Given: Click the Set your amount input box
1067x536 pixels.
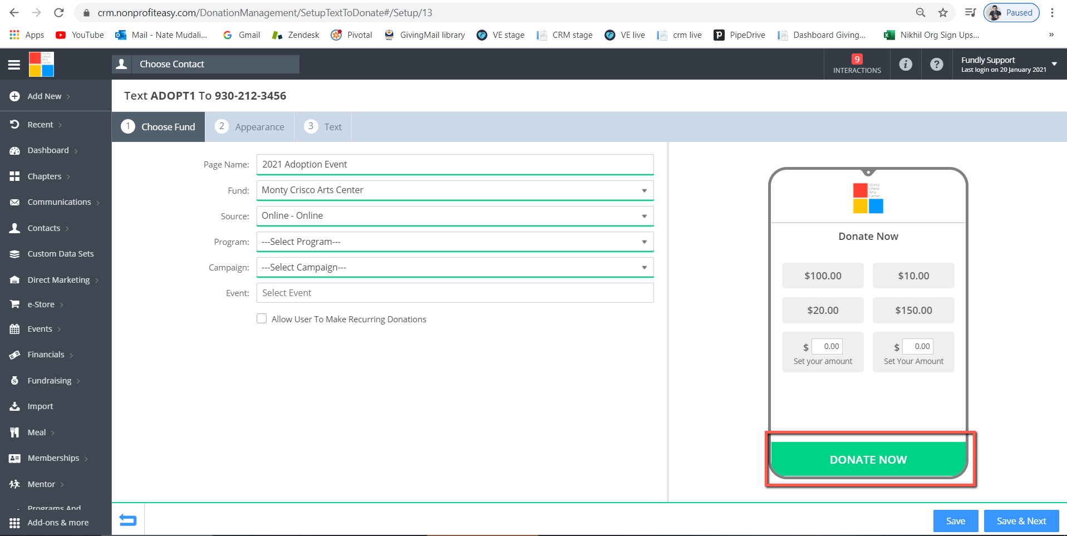Looking at the screenshot, I should tap(827, 346).
